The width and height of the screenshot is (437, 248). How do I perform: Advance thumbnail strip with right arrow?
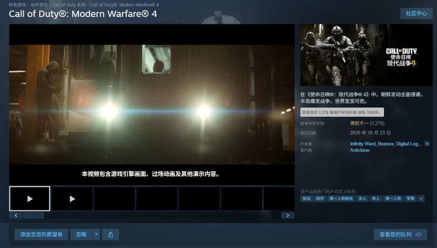click(288, 215)
